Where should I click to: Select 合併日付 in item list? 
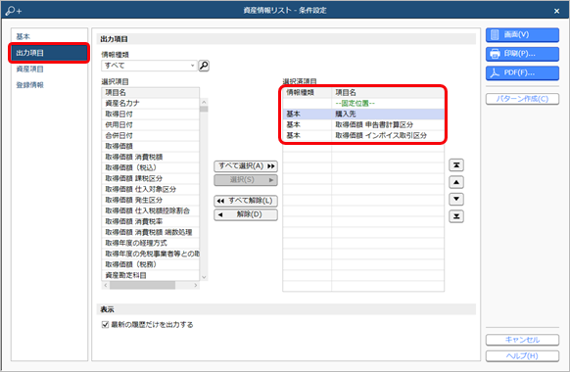[151, 135]
